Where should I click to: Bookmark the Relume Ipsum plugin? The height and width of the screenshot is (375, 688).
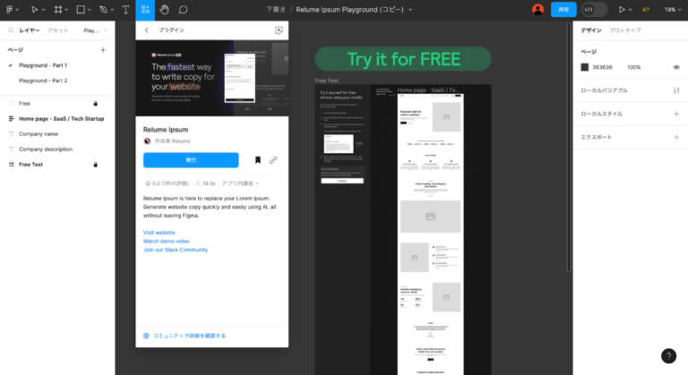click(258, 160)
